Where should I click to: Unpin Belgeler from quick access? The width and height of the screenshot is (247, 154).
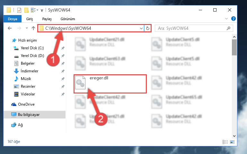click(x=63, y=63)
